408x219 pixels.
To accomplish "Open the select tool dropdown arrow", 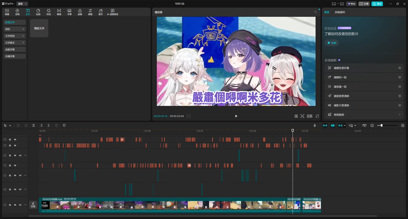I will pyautogui.click(x=10, y=126).
